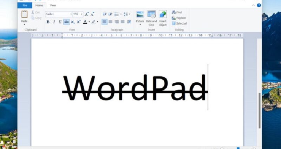The width and height of the screenshot is (281, 149).
Task: Switch to the View tab
Action: point(53,5)
